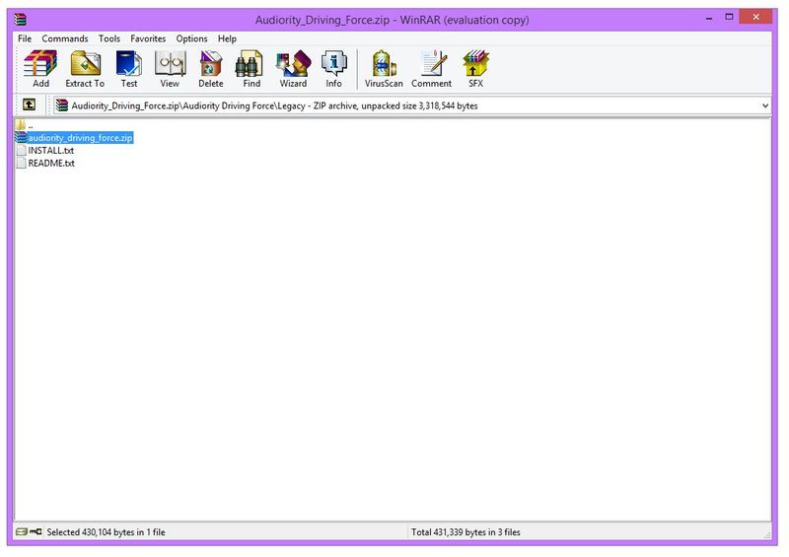Open the Find files binoculars icon
Screen dimensions: 789x557
point(251,68)
